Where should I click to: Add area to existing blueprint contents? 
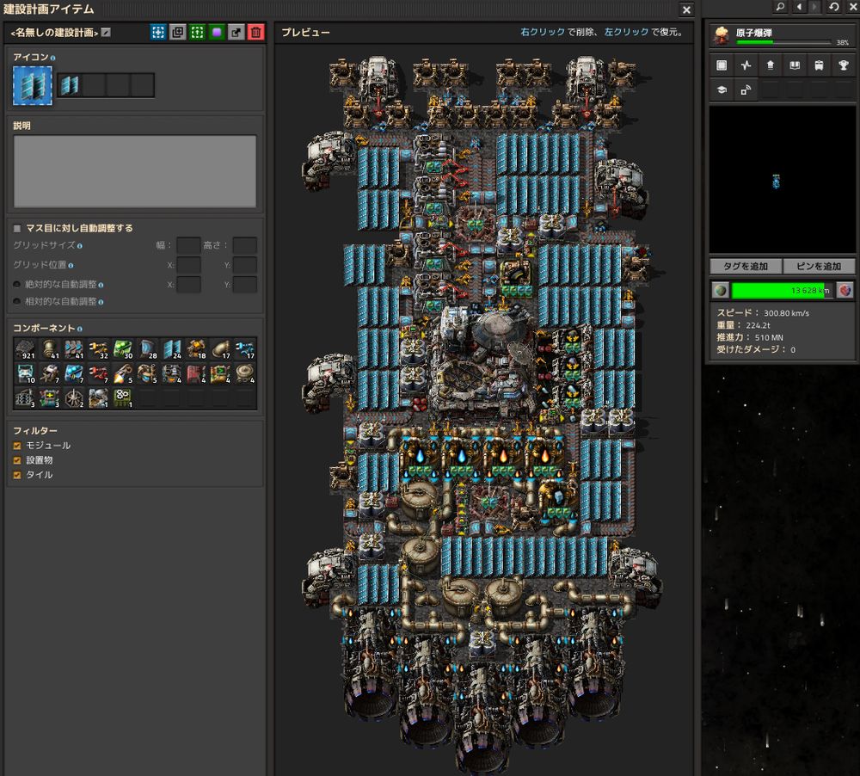pyautogui.click(x=178, y=32)
